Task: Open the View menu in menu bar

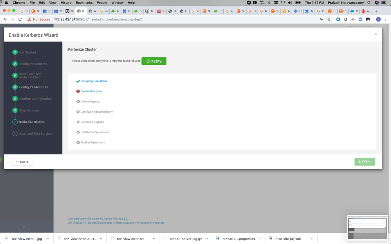Action: coord(52,3)
